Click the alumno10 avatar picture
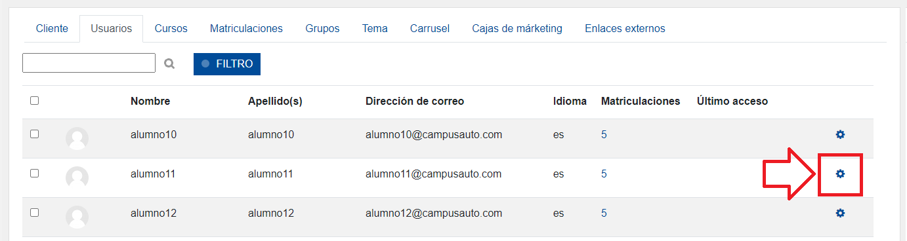This screenshot has width=907, height=241. click(77, 138)
